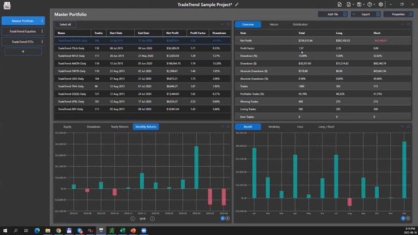
Task: Sort table by Trades column header
Action: pos(99,33)
